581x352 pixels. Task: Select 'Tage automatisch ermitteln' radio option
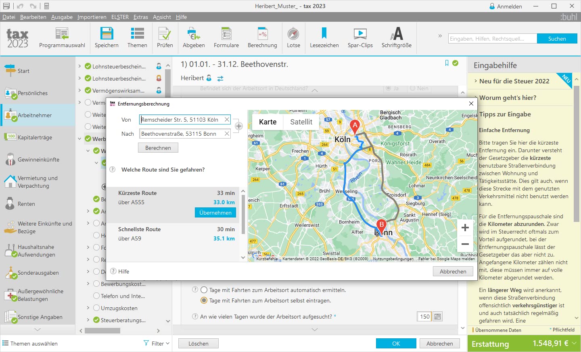point(204,290)
